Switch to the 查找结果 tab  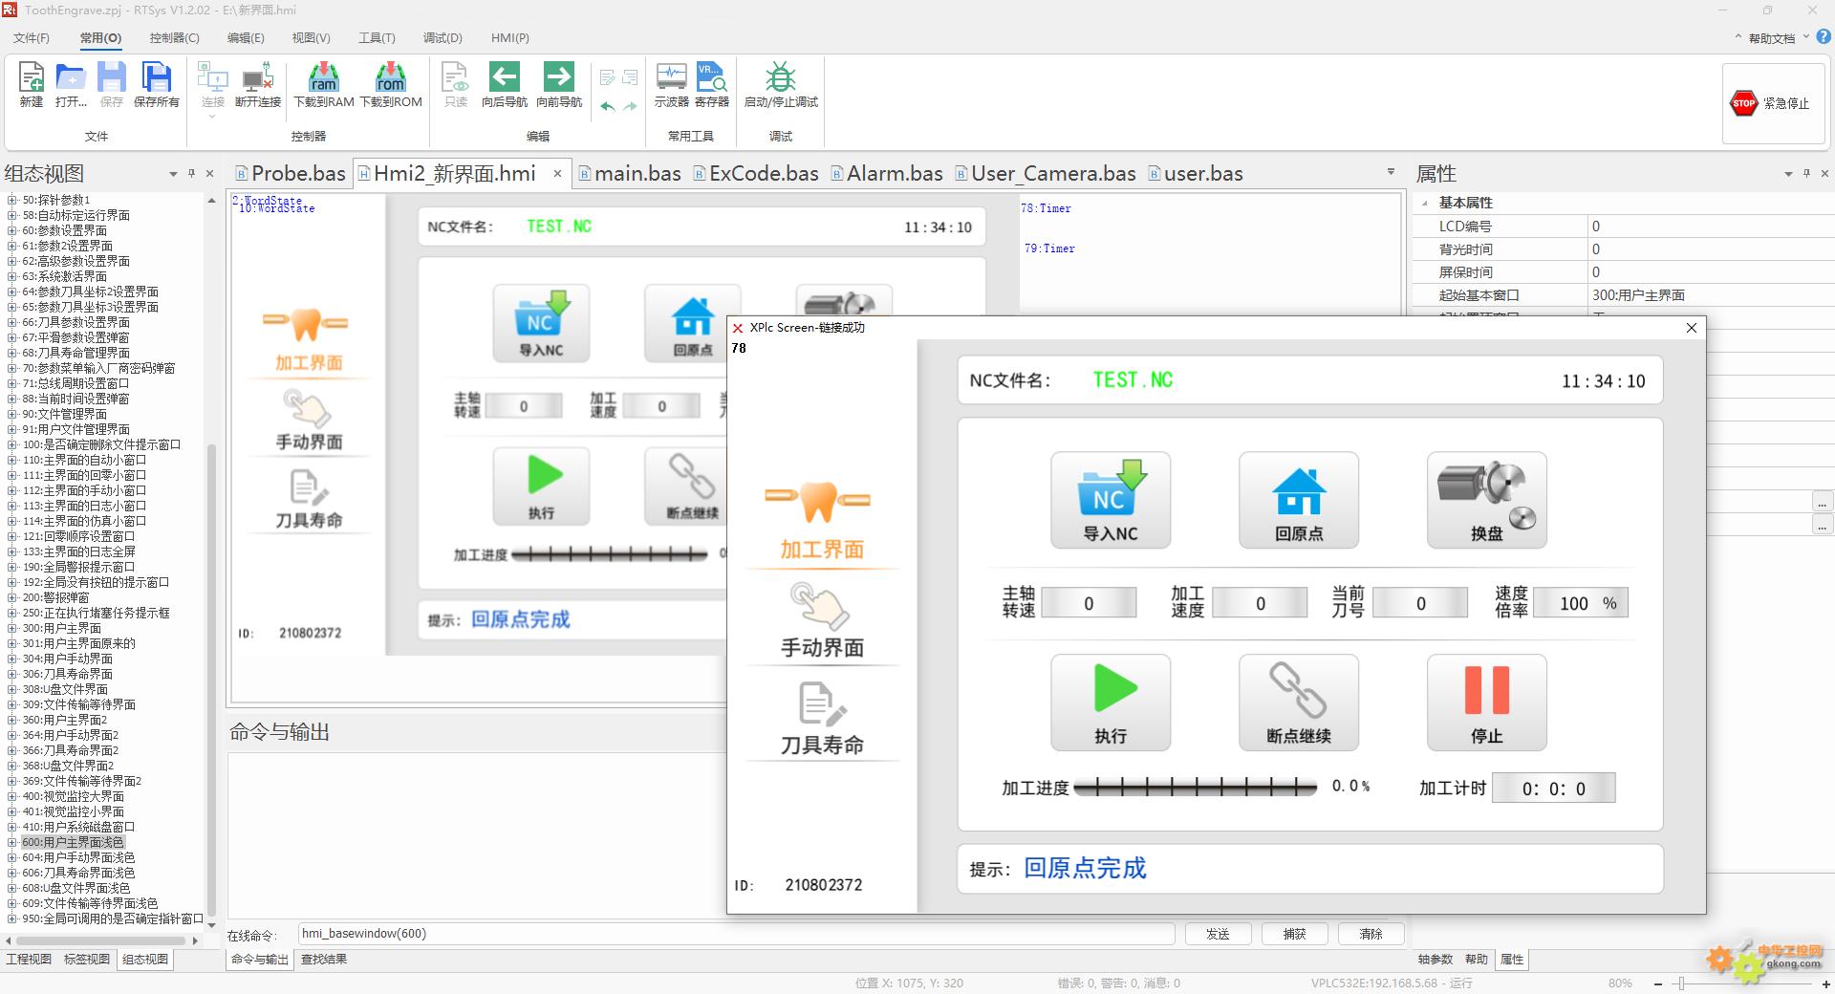(x=324, y=959)
